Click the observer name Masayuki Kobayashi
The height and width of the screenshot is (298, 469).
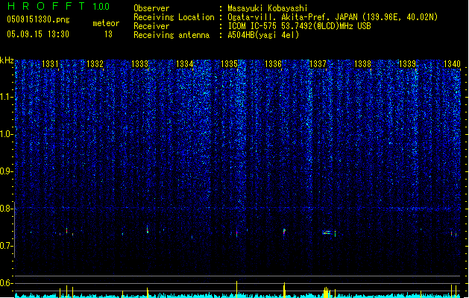[x=268, y=8]
